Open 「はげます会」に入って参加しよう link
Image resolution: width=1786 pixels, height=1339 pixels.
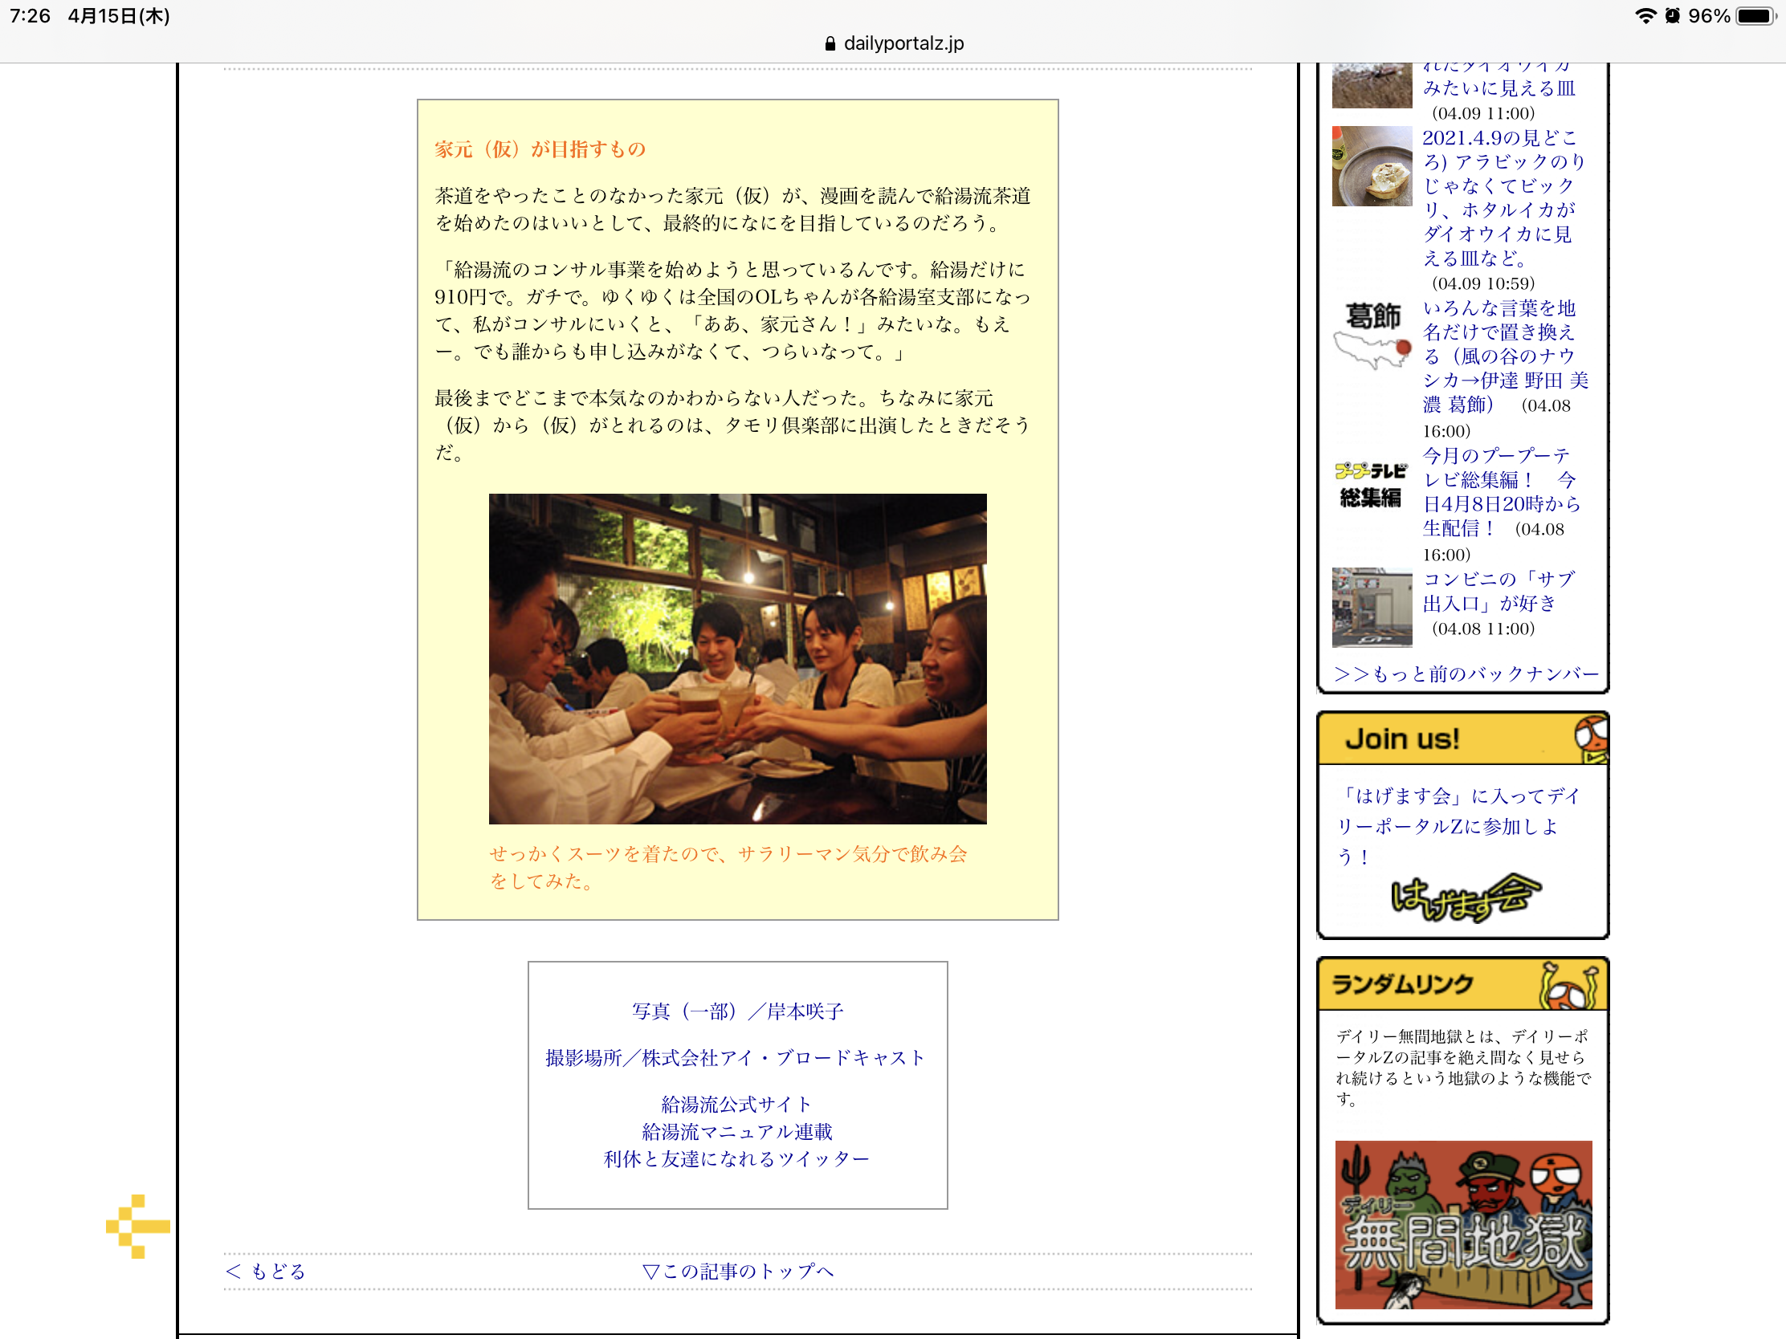(x=1458, y=826)
